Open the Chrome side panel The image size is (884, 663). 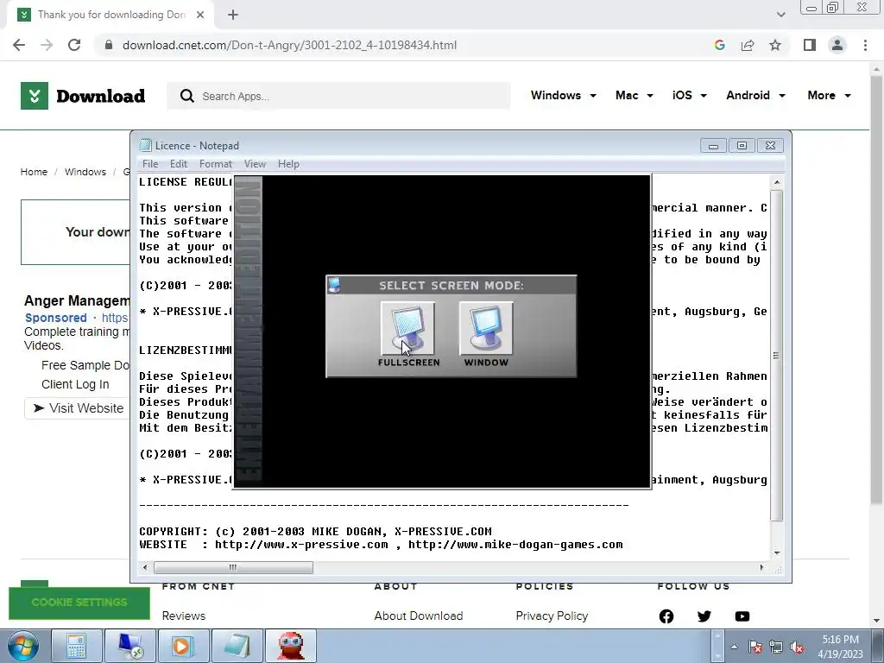[x=810, y=45]
